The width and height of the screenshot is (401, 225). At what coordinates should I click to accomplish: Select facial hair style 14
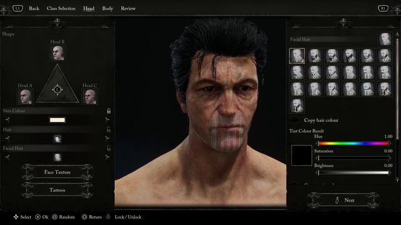315,89
